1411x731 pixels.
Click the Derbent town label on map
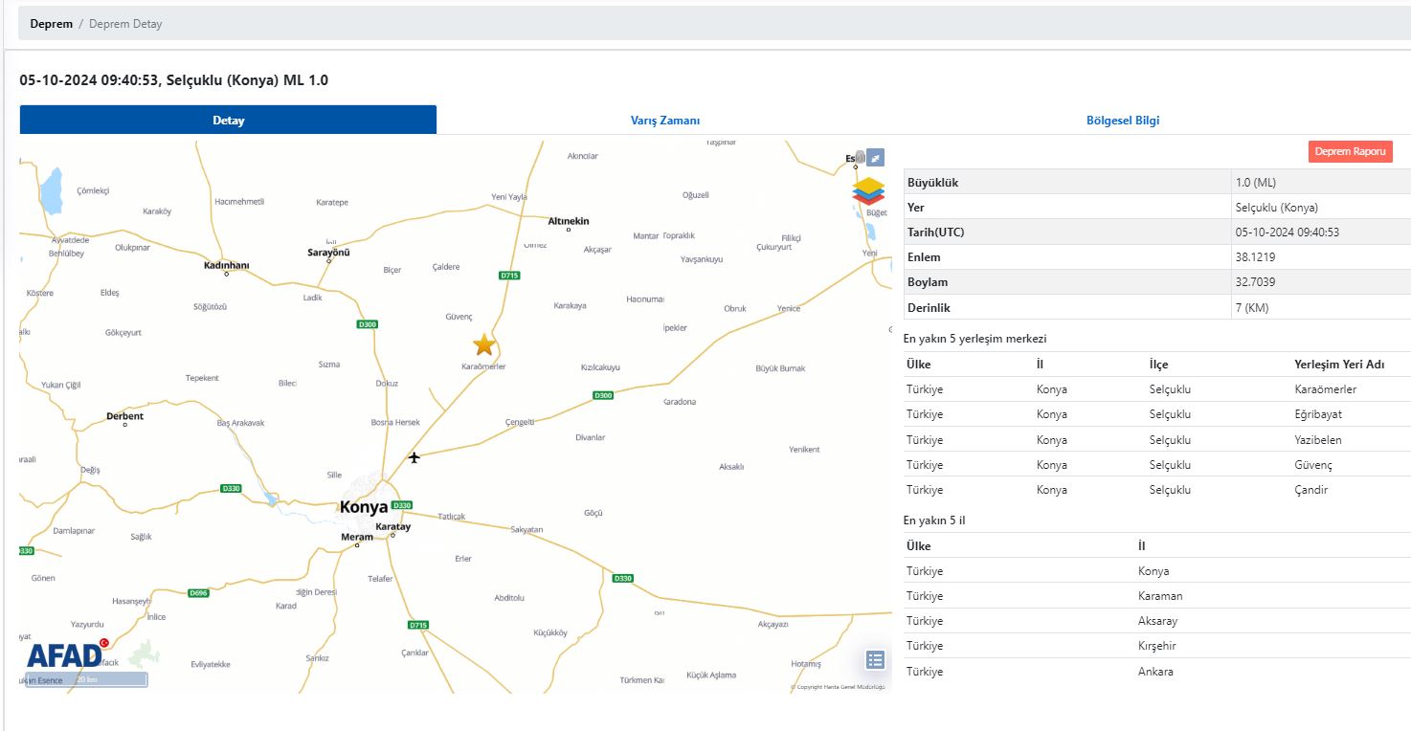[x=124, y=416]
